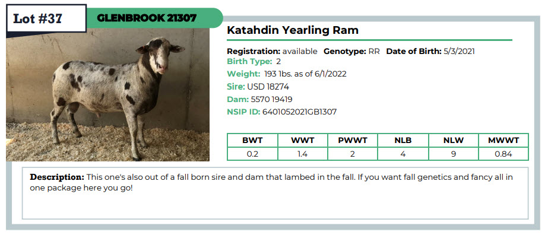Click the Description label

coord(57,177)
